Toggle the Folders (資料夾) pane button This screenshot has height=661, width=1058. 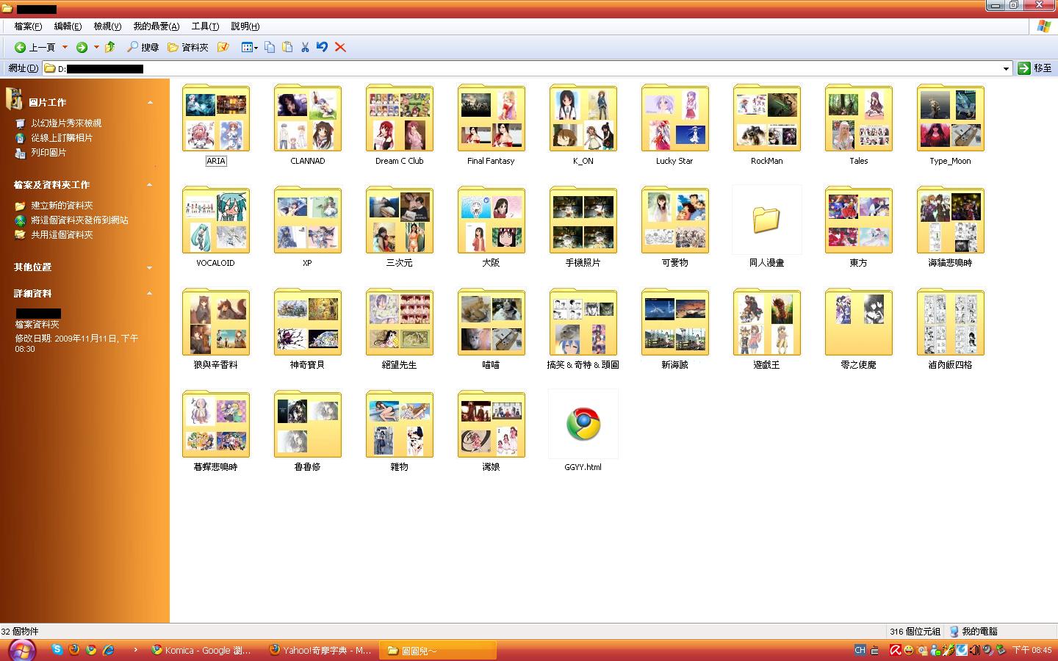click(187, 47)
